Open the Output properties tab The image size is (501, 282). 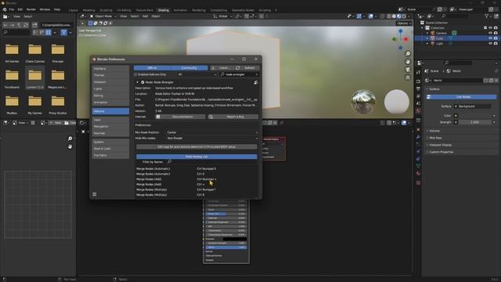[x=418, y=89]
